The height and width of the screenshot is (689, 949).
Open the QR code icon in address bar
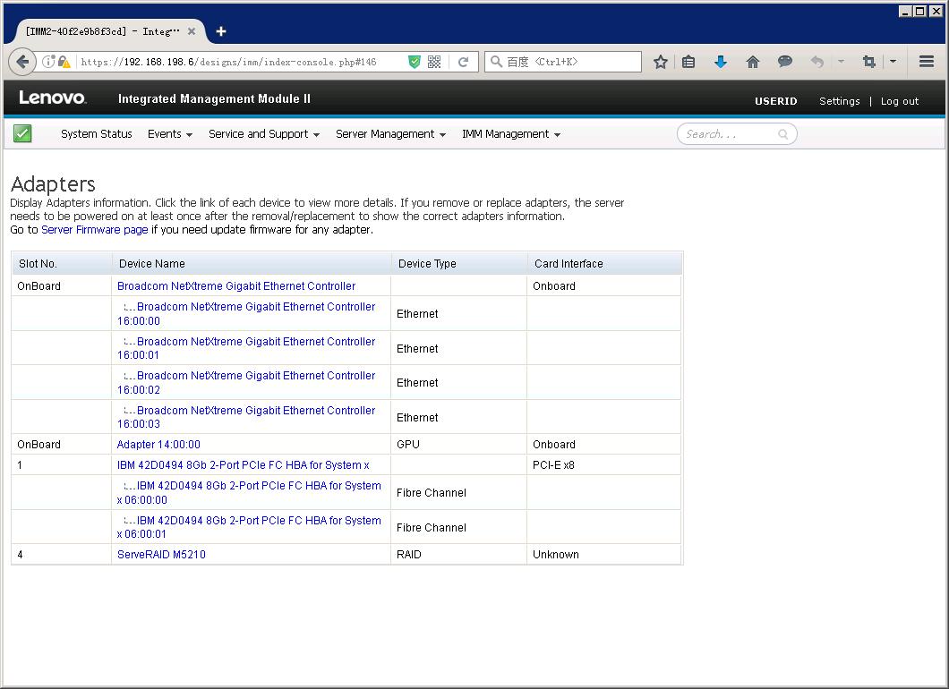tap(434, 62)
